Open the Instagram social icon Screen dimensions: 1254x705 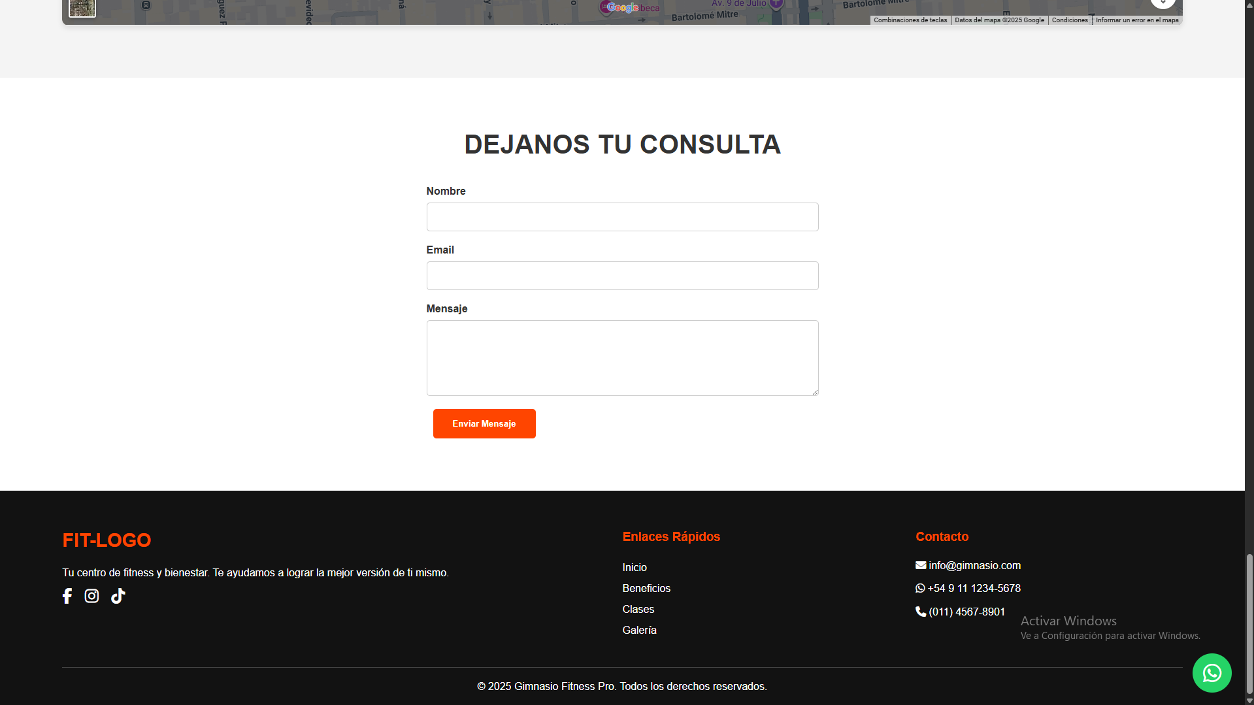click(x=92, y=596)
